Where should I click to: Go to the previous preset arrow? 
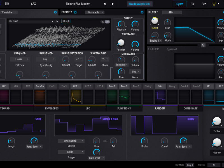coord(105,4)
